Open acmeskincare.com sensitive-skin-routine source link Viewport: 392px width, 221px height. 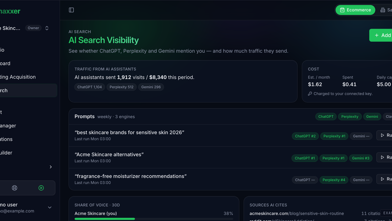click(297, 213)
